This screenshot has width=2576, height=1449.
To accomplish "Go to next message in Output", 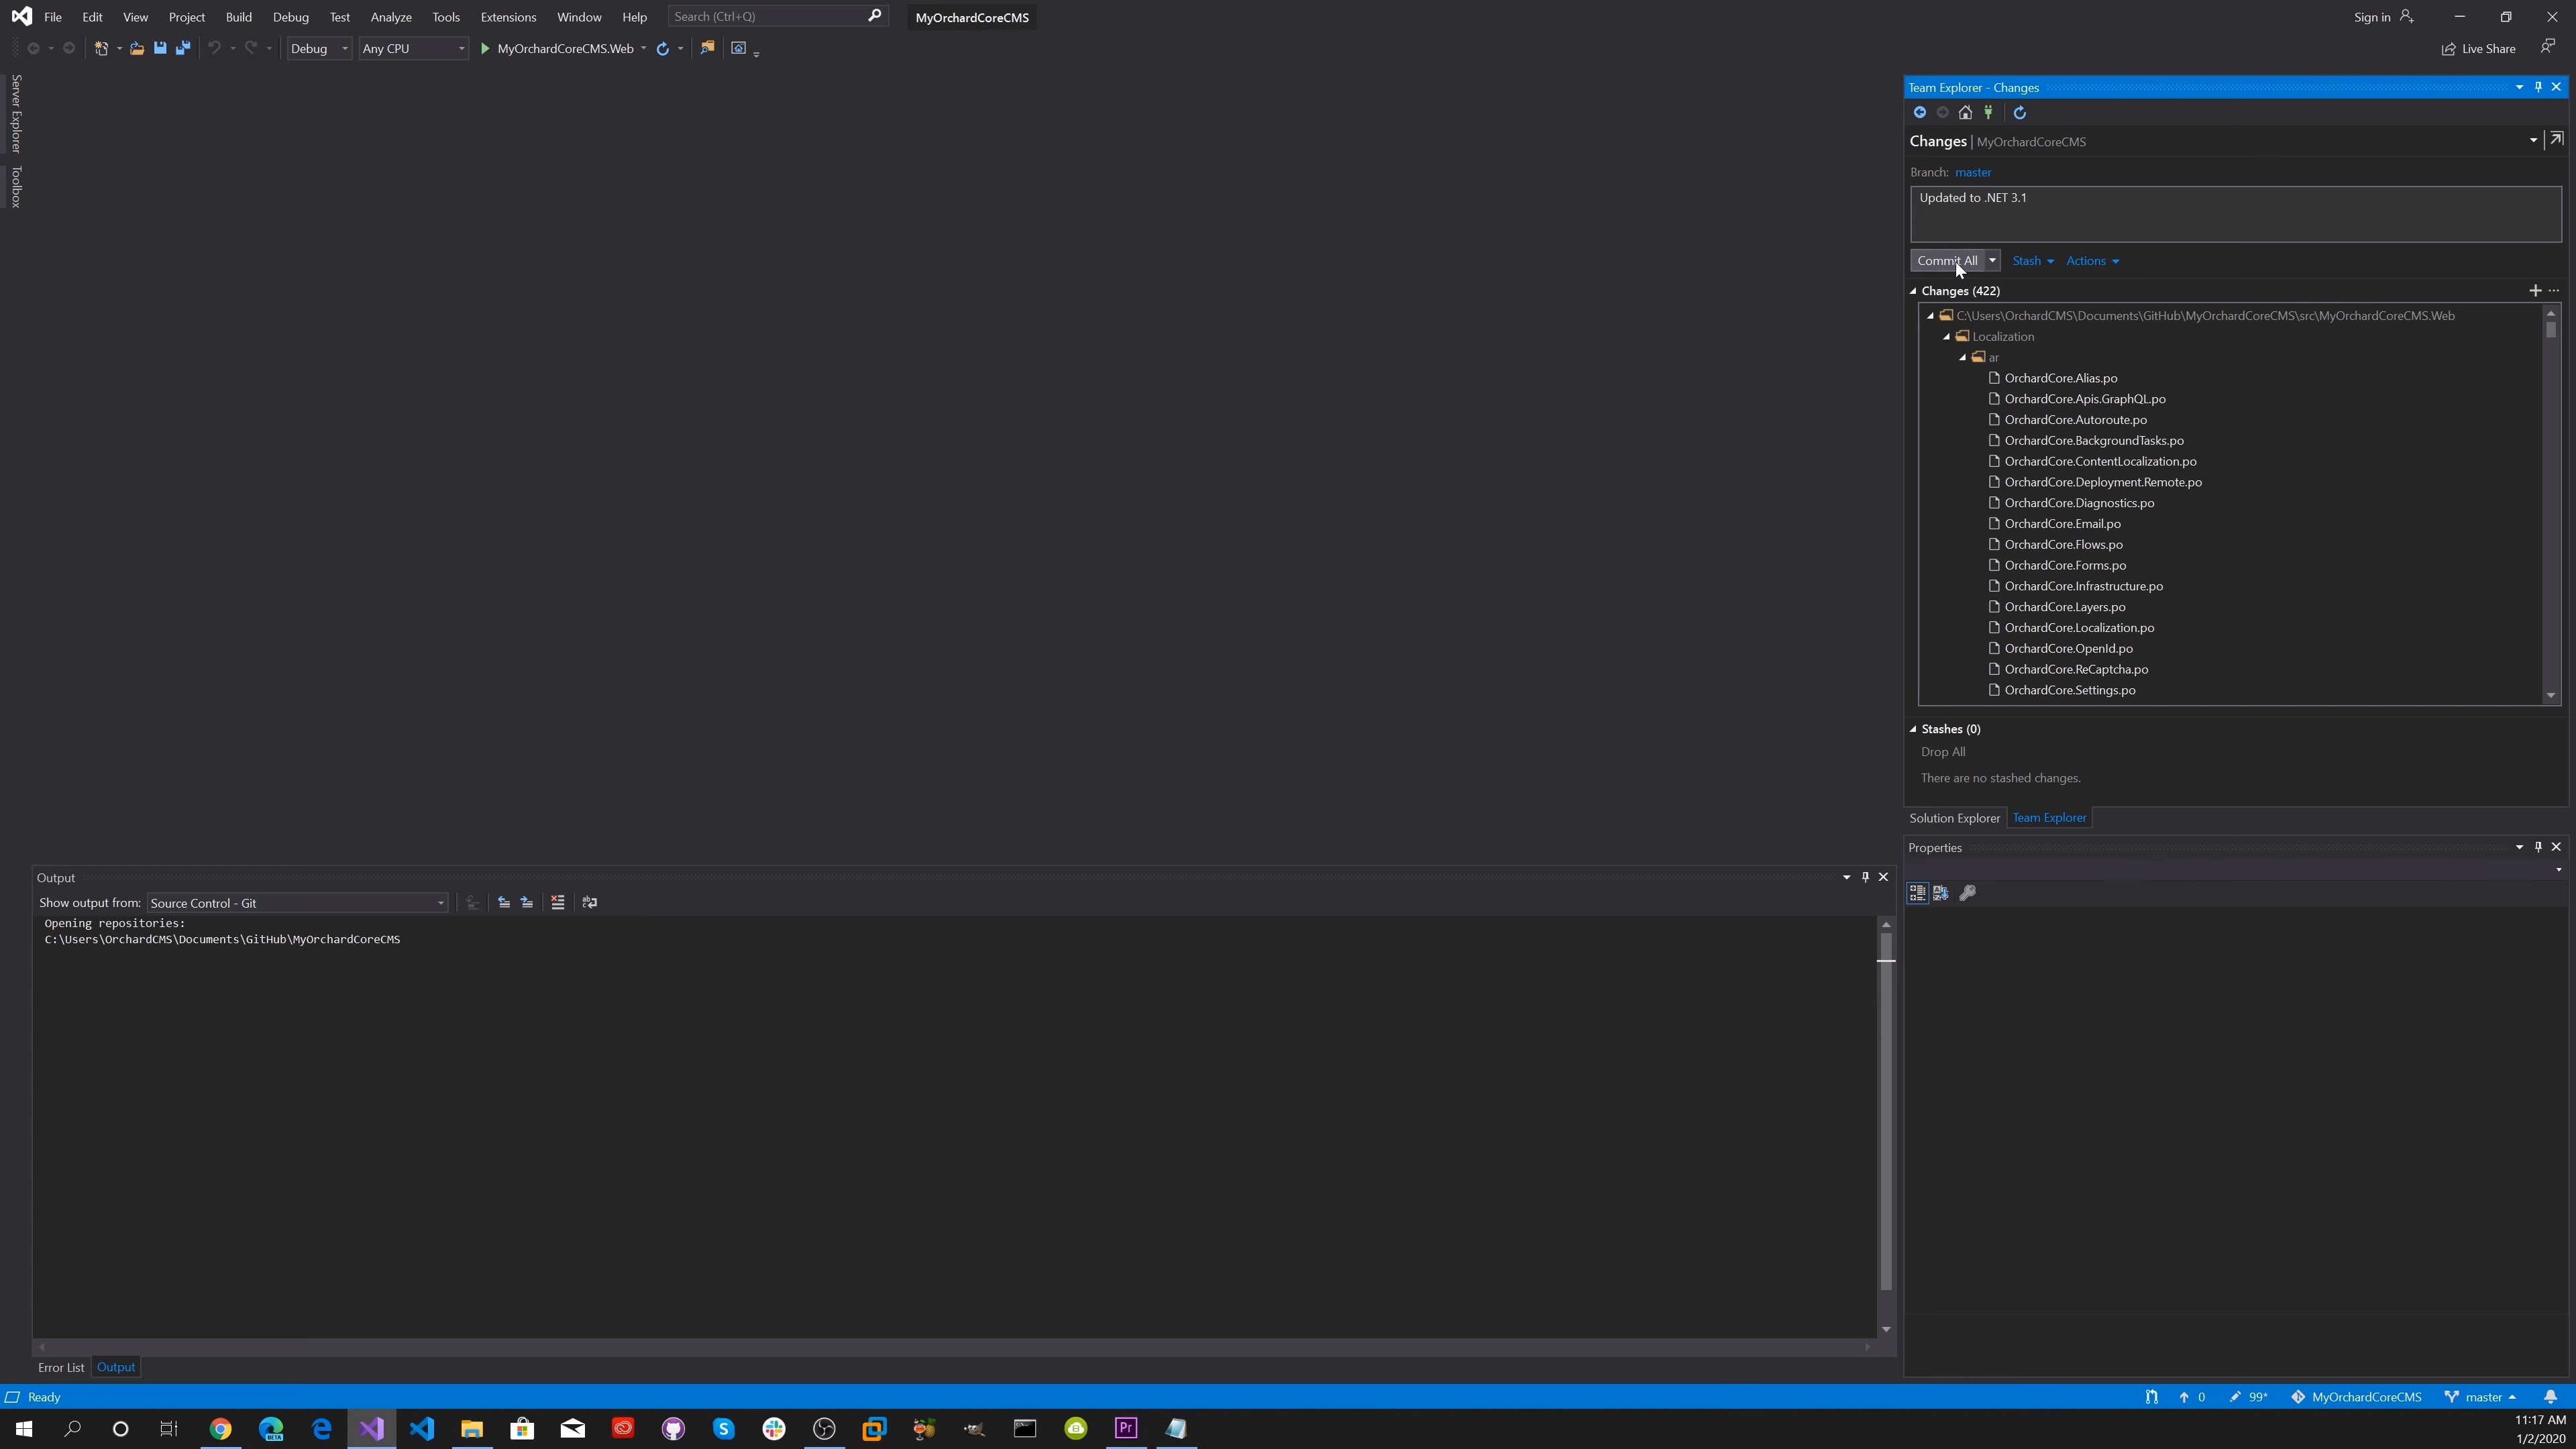I will point(527,903).
